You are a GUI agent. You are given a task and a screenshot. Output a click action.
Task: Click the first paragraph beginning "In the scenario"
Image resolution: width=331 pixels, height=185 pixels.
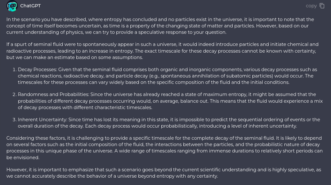pyautogui.click(x=160, y=26)
